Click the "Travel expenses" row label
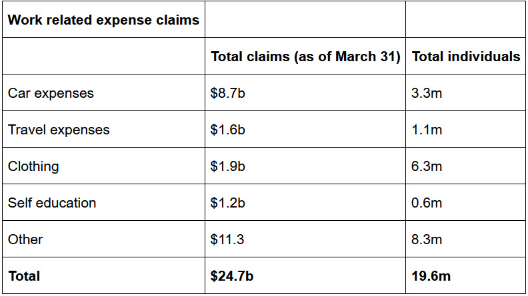The height and width of the screenshot is (296, 528). click(59, 130)
